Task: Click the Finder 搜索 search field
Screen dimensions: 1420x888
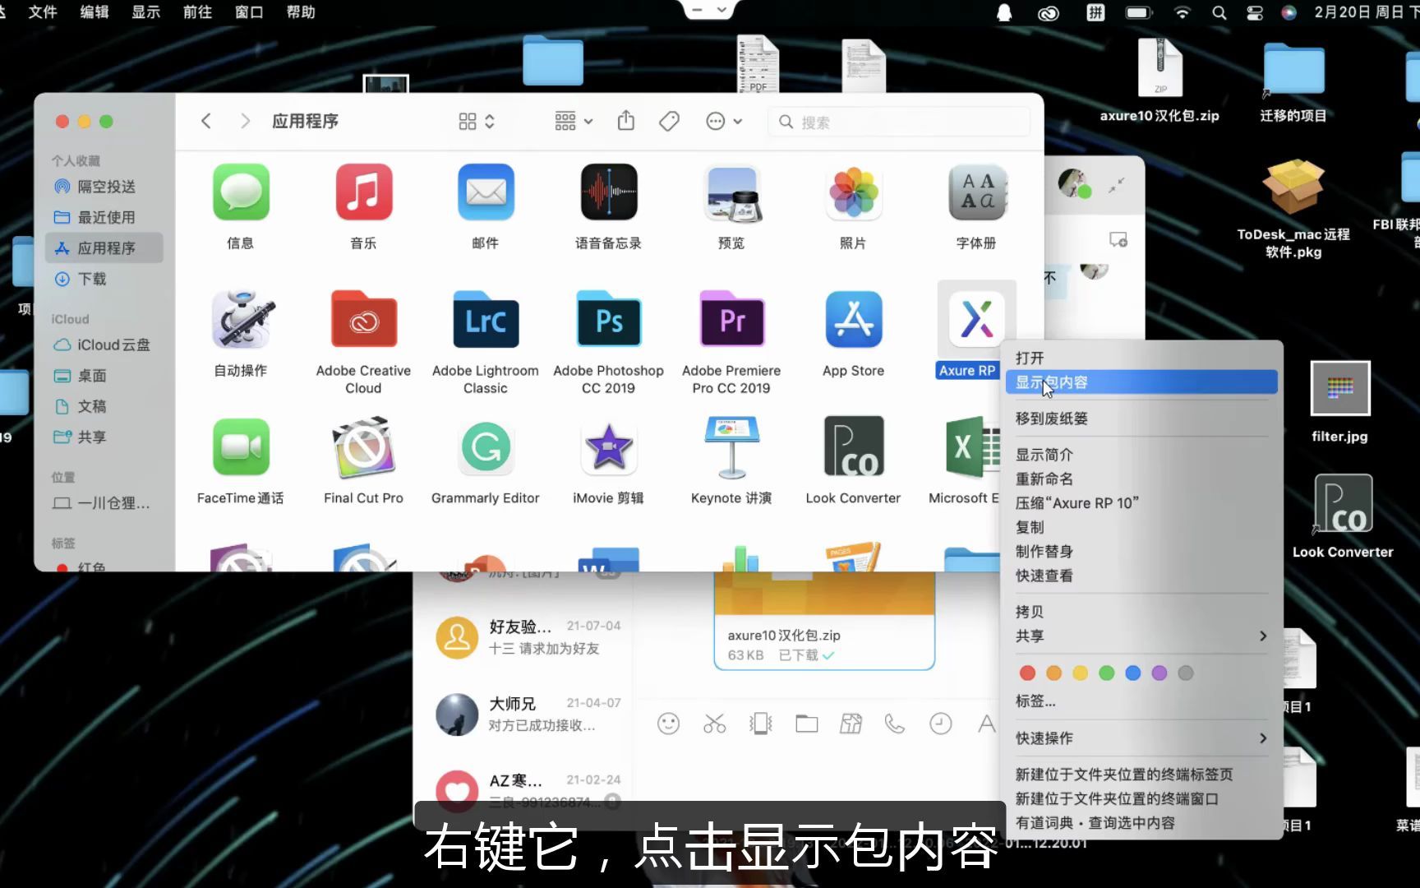Action: click(x=899, y=122)
